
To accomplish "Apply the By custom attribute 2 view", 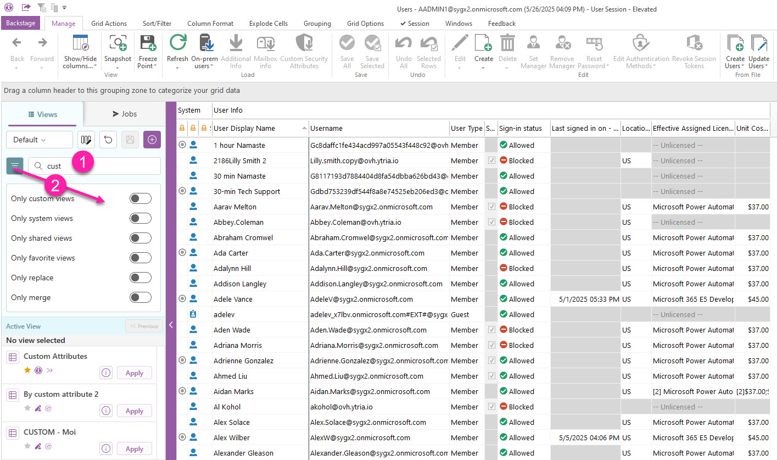I will pos(135,411).
